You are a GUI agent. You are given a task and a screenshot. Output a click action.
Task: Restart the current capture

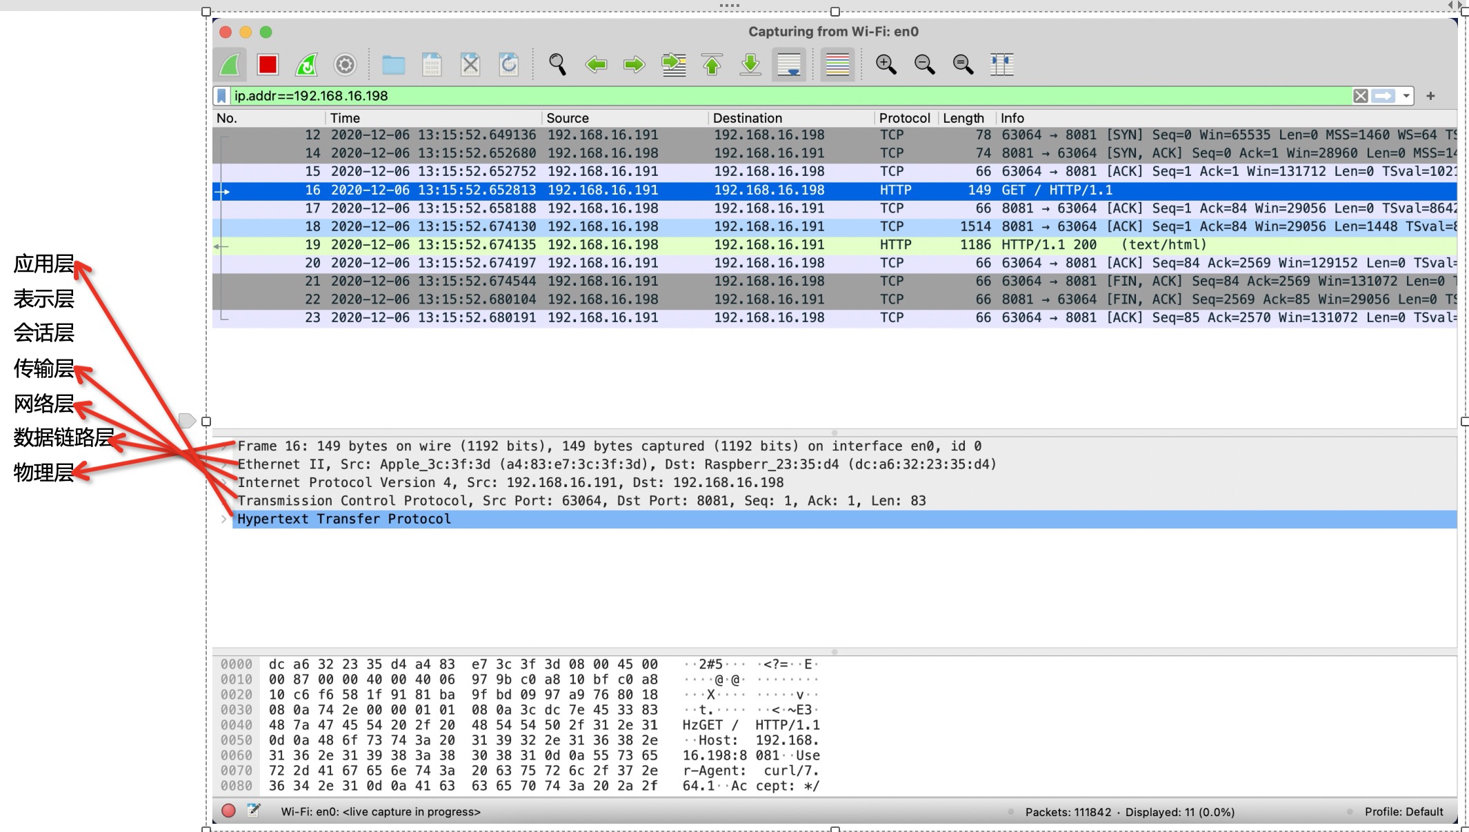point(306,64)
